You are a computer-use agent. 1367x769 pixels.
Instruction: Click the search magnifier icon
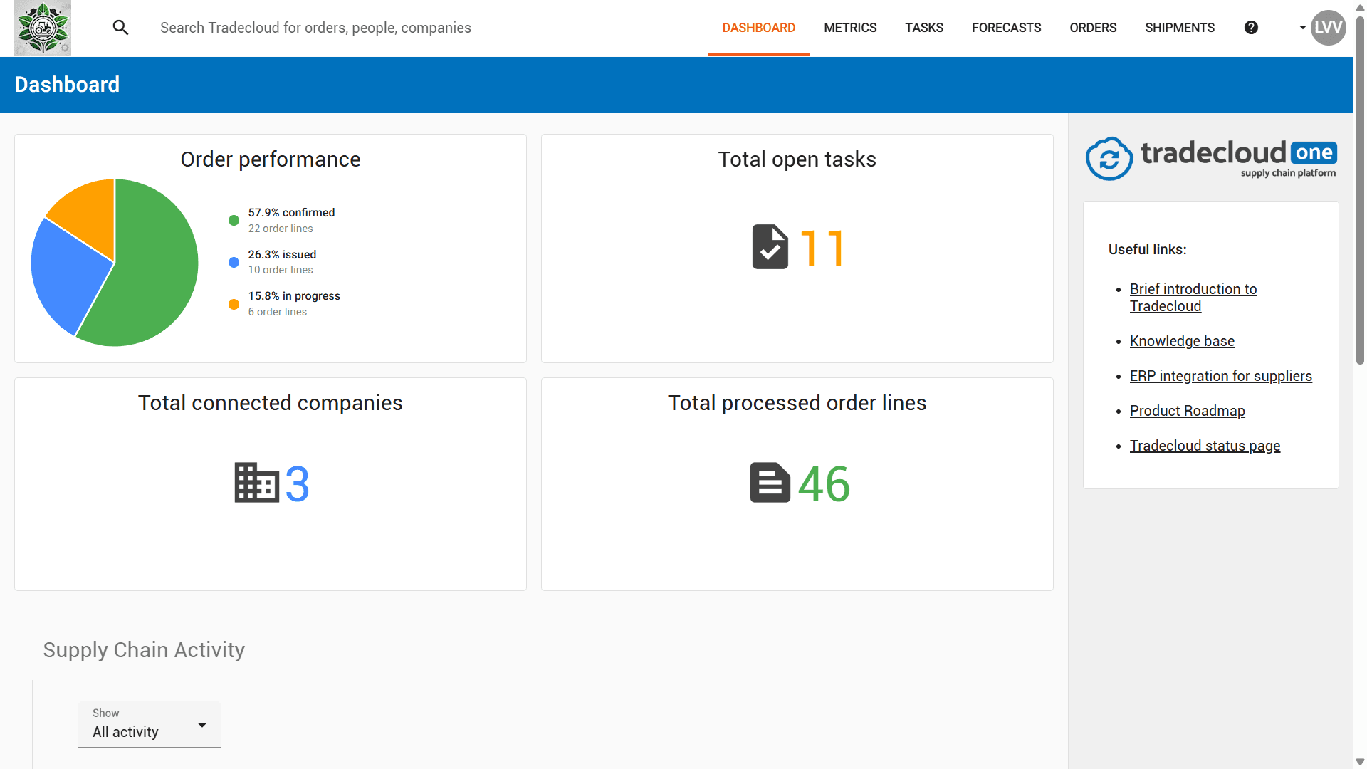[120, 28]
